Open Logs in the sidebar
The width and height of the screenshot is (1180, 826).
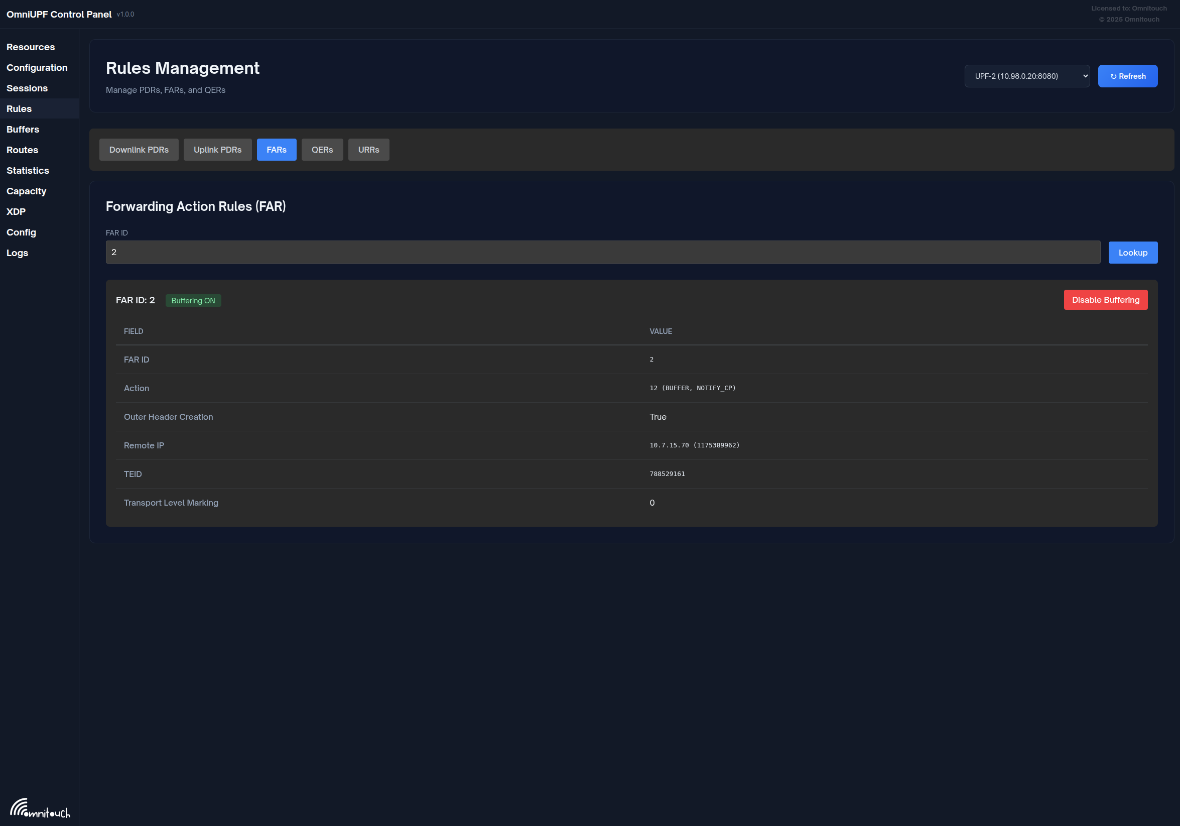17,253
